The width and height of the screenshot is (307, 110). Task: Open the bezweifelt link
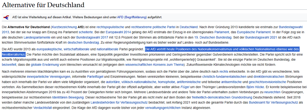[9, 65]
